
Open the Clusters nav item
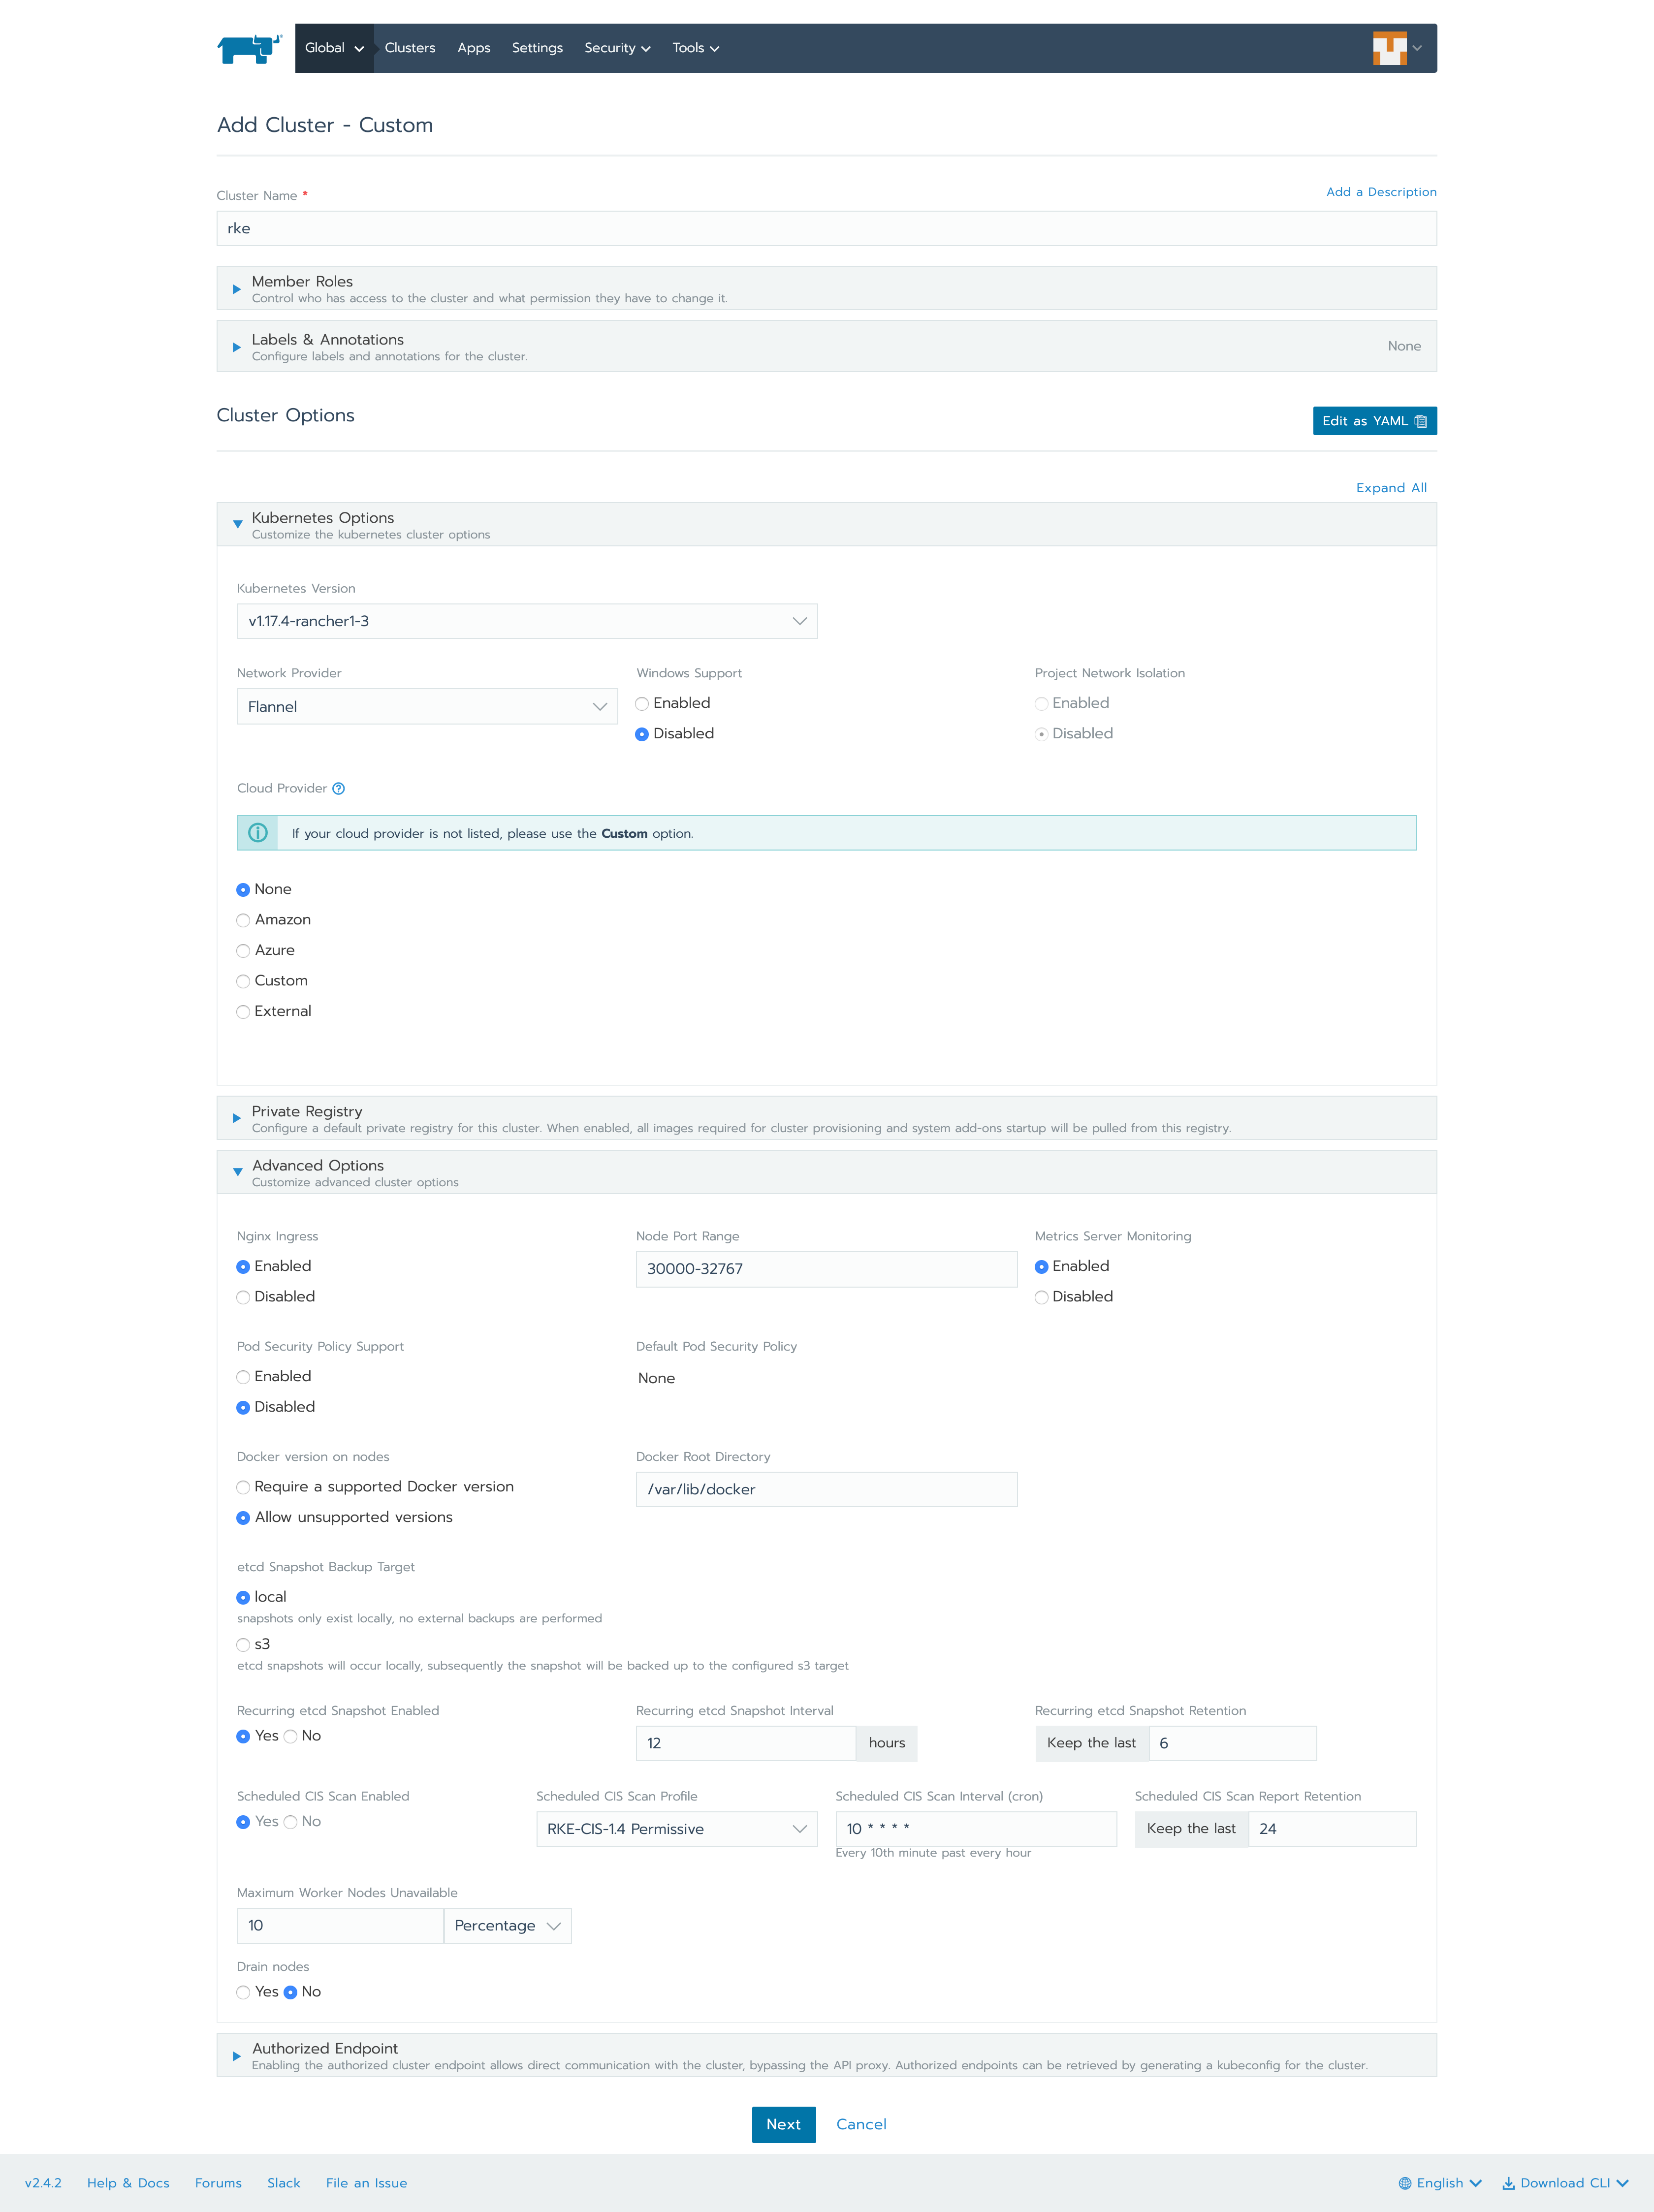click(410, 48)
